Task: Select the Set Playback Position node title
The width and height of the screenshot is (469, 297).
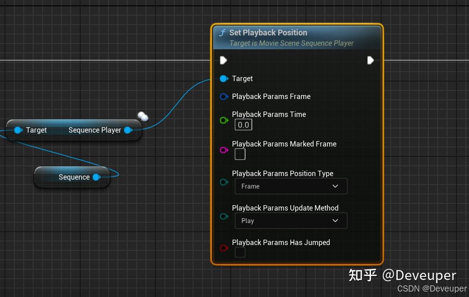Action: [x=268, y=32]
